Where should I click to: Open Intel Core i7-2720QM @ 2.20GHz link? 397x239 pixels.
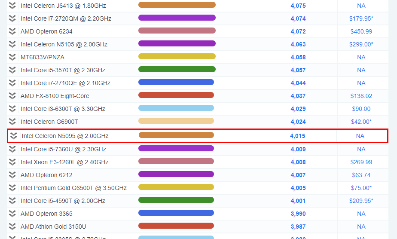point(66,18)
